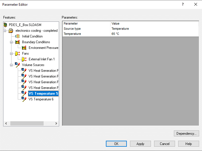The width and height of the screenshot is (202, 151).
Task: Click the Temperature parameter name
Action: 72,34
